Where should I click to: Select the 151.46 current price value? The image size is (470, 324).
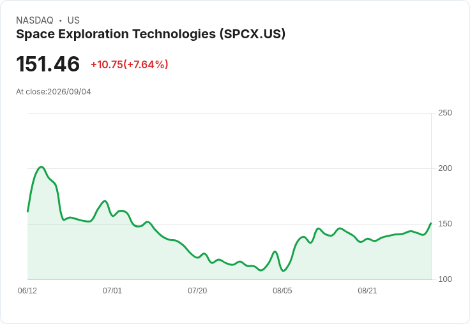point(48,64)
